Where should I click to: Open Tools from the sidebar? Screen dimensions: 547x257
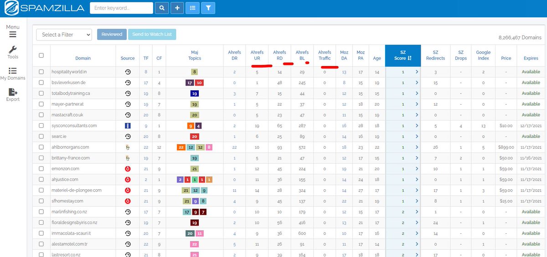[13, 52]
